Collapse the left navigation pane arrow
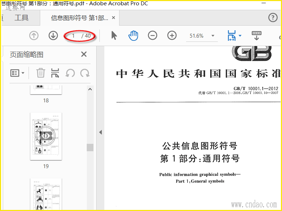282x211 pixels. [100, 132]
